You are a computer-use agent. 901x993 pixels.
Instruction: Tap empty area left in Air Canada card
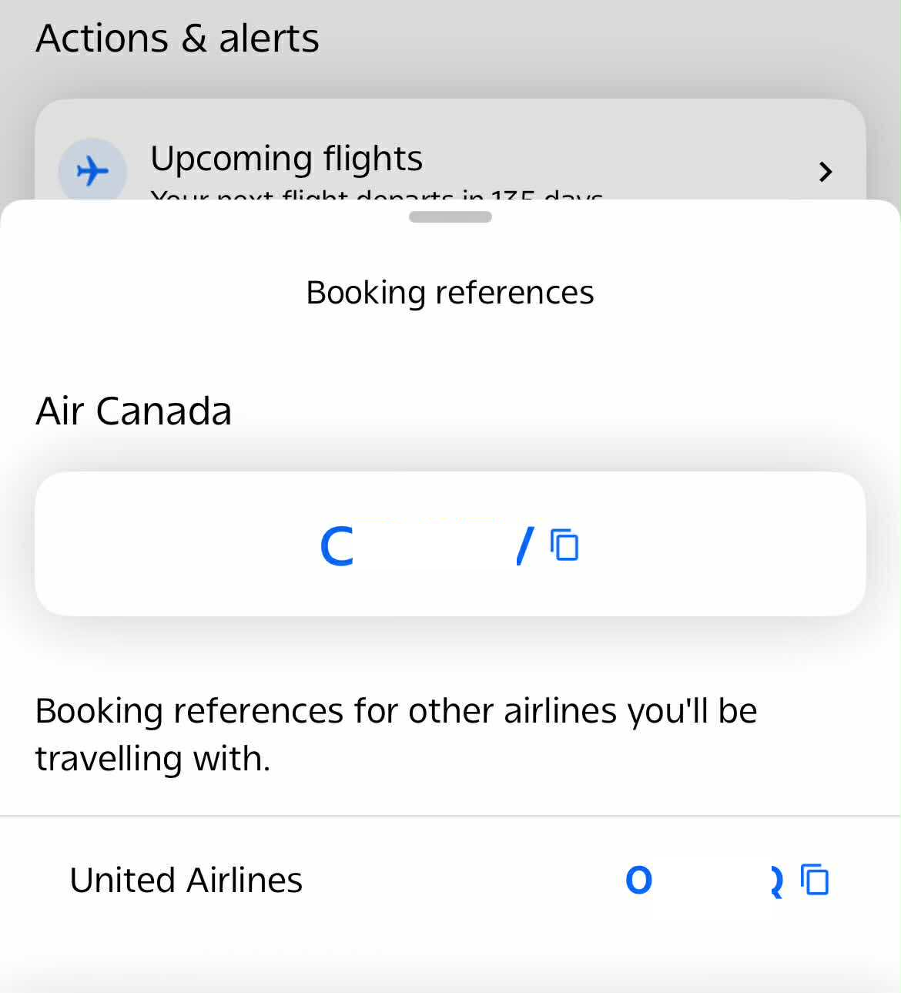click(169, 544)
